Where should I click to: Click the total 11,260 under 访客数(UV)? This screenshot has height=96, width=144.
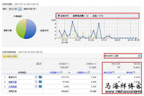[92, 67]
